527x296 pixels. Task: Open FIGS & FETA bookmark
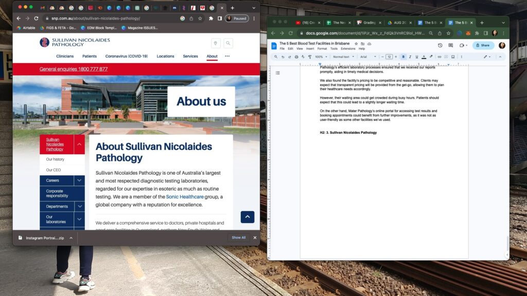tap(58, 28)
